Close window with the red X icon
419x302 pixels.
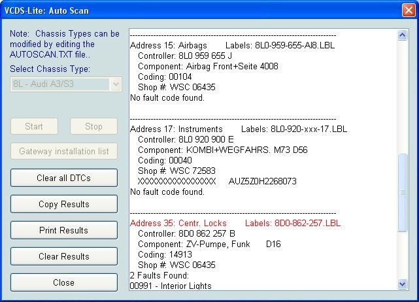pyautogui.click(x=409, y=10)
